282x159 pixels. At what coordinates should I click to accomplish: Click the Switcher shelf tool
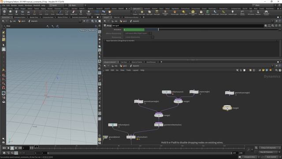click(x=258, y=12)
